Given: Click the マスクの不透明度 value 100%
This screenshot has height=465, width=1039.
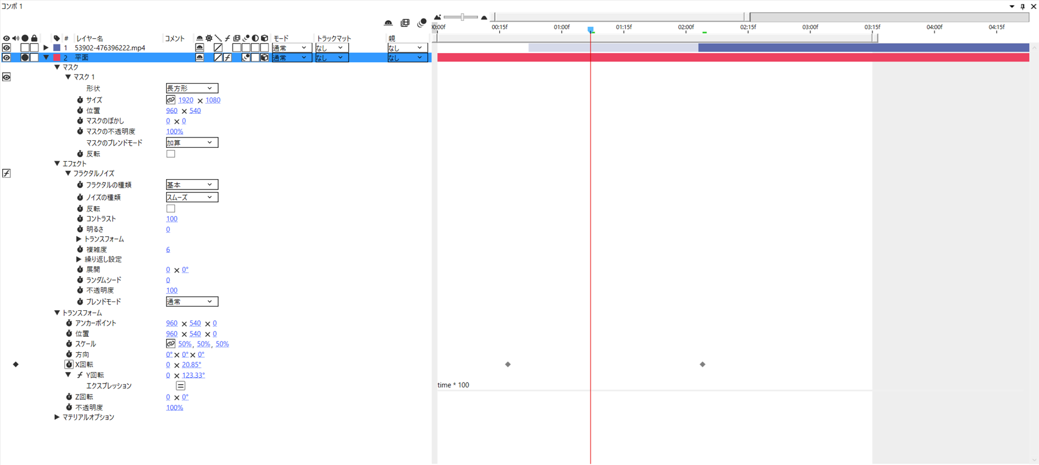Looking at the screenshot, I should 175,132.
